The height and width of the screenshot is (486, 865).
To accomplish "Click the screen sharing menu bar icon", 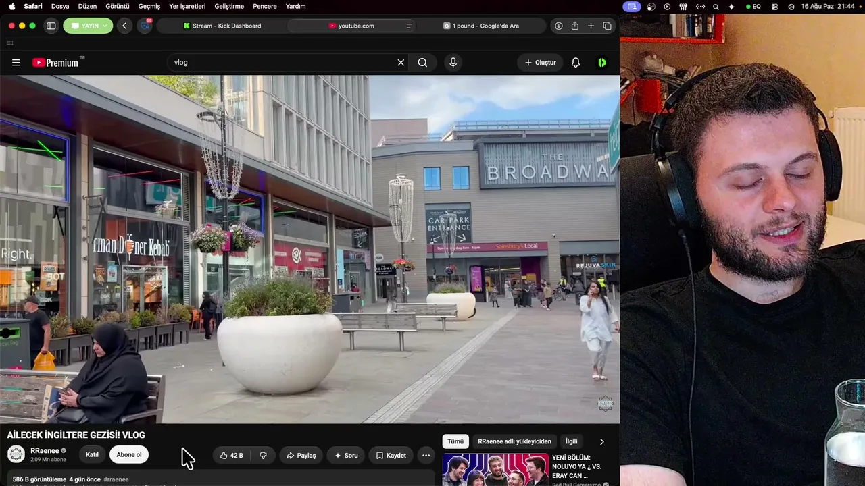I will (x=632, y=6).
